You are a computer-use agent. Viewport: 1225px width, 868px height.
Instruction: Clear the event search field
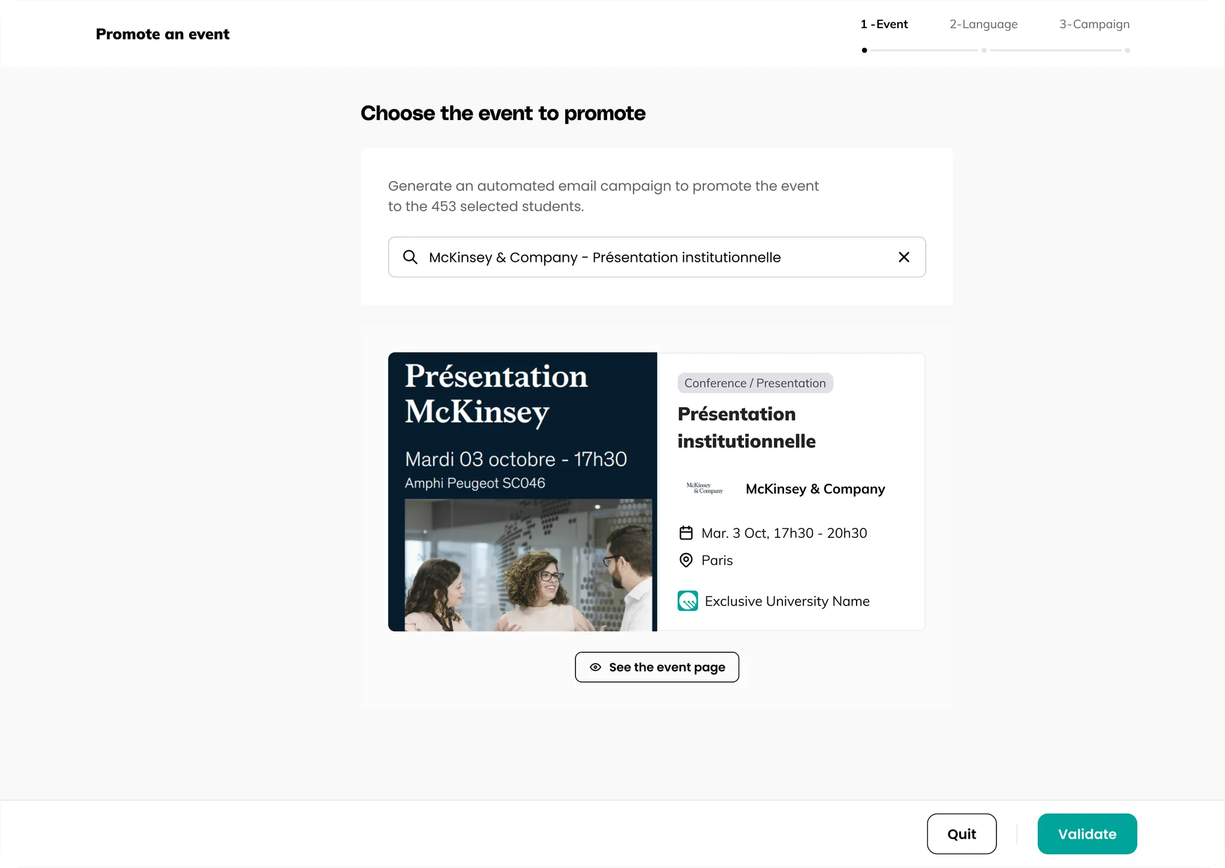point(904,257)
